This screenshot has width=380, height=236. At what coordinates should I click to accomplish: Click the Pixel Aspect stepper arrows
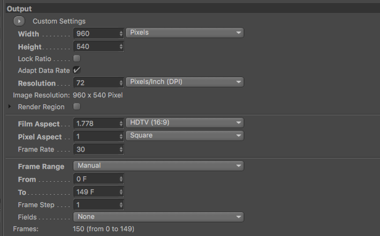[x=121, y=137]
